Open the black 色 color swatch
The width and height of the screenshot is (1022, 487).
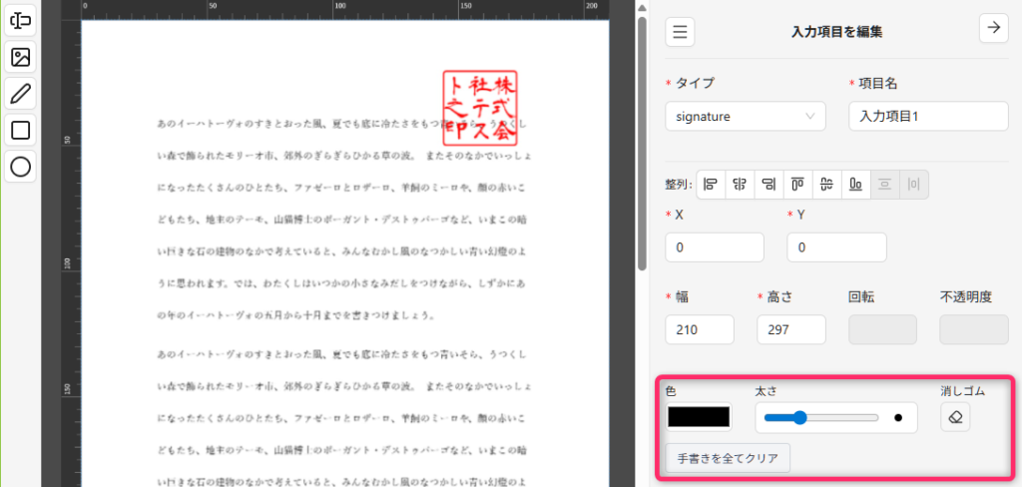tap(698, 417)
